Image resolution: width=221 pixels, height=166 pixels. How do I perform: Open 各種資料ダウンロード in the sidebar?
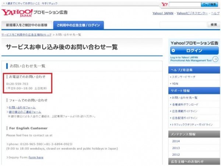(x=185, y=104)
